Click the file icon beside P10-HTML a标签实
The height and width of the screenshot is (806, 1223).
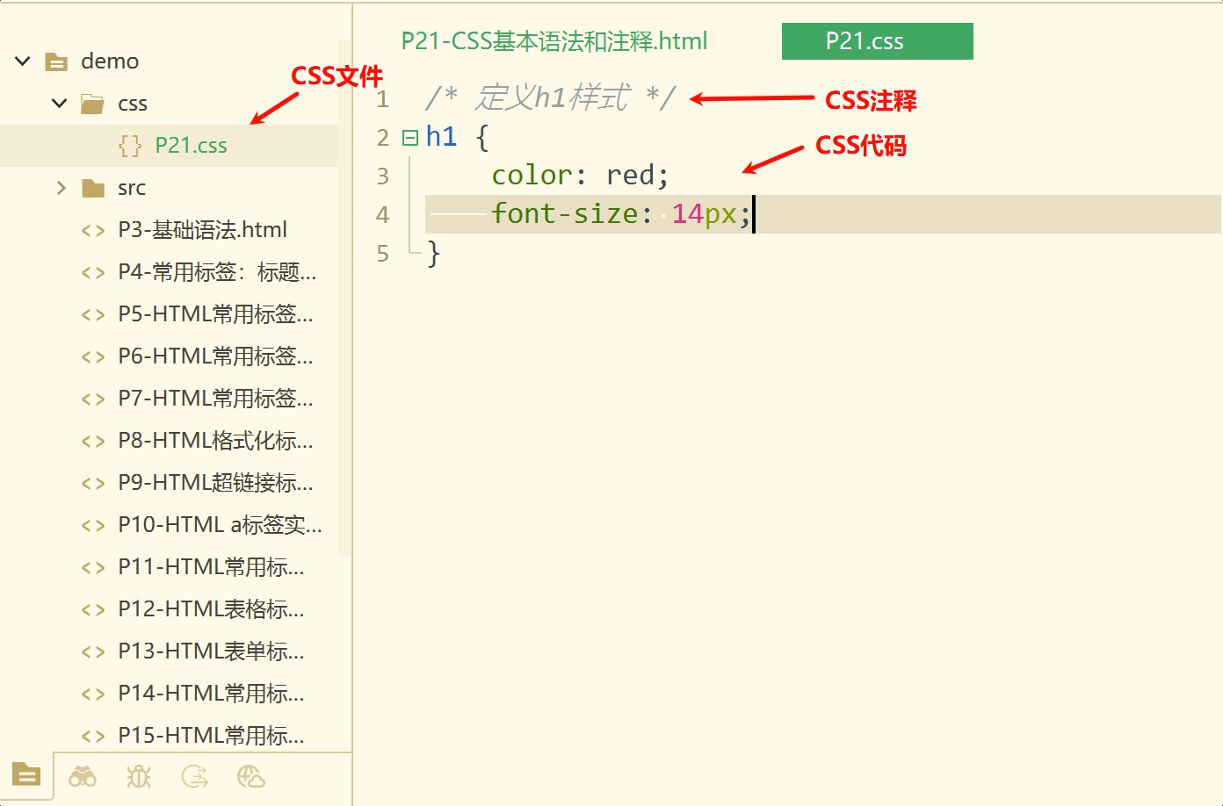click(x=92, y=525)
